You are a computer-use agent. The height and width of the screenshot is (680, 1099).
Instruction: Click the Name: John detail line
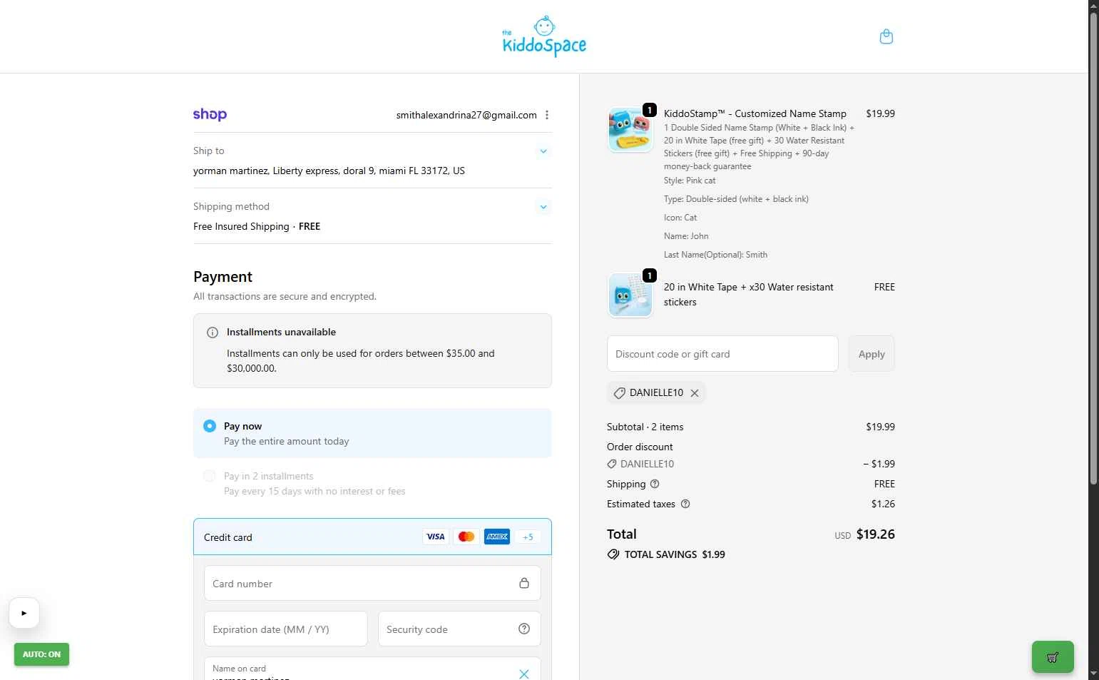point(686,236)
